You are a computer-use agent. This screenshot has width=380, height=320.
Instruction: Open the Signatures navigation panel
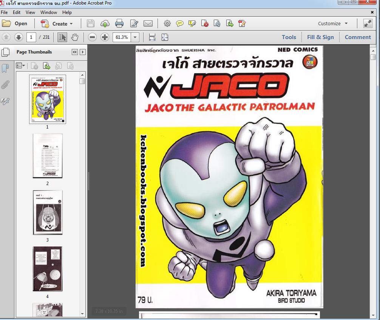[5, 101]
